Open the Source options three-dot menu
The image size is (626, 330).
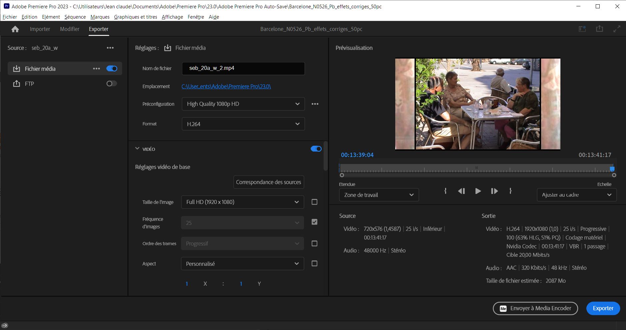110,48
